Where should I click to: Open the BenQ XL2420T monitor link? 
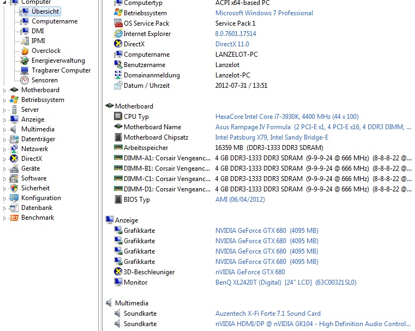[x=286, y=282]
